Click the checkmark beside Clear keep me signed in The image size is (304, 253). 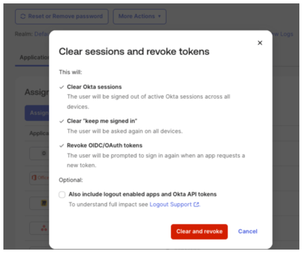[x=62, y=121]
